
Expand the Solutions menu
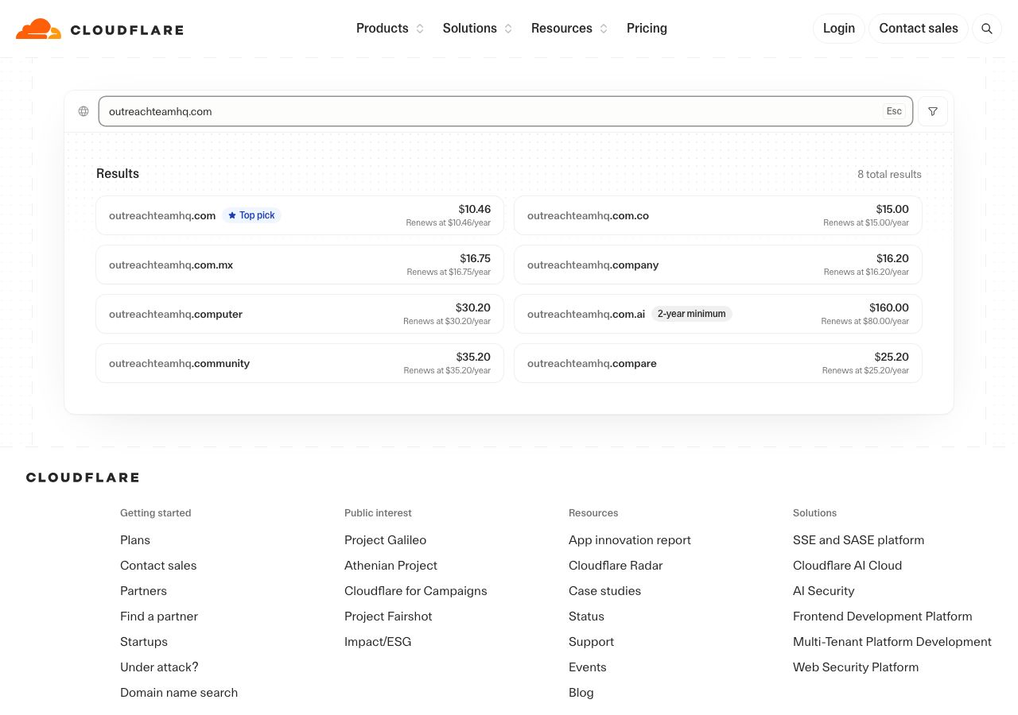point(478,29)
